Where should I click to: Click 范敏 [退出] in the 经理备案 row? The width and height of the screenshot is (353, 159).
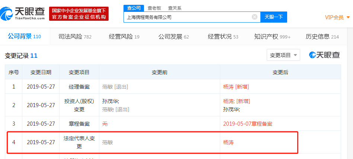[115, 87]
